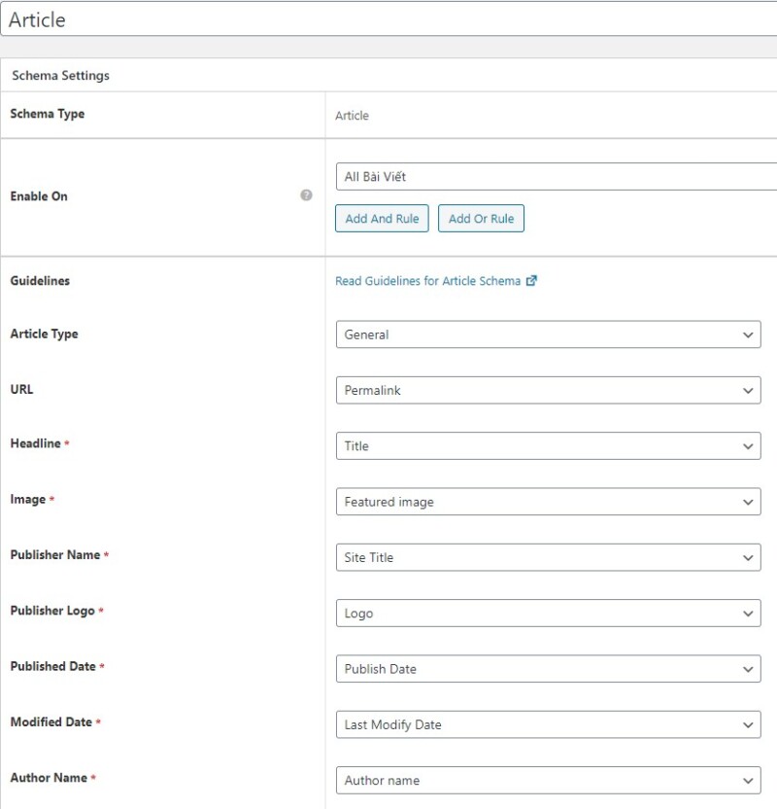Screen dimensions: 777x809
Task: Click into the Article title input field
Action: click(388, 19)
